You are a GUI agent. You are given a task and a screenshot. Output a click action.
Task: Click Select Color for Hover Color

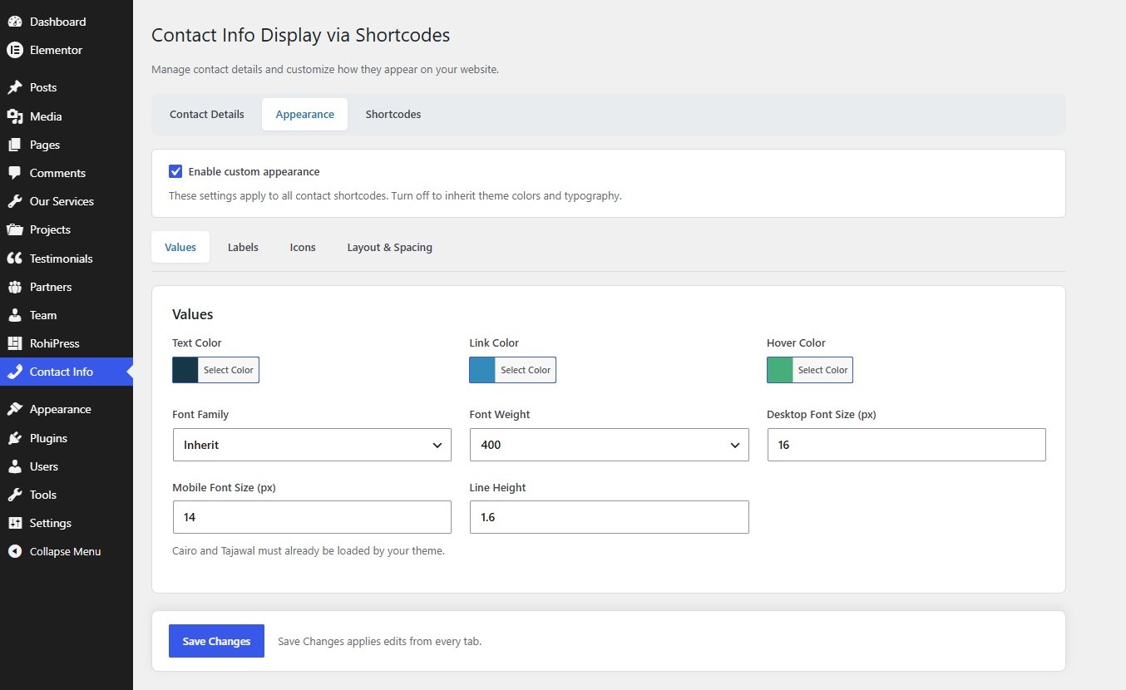coord(822,370)
